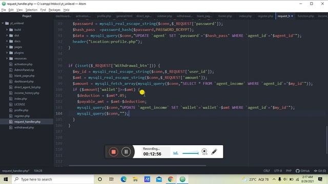Select the recorder pencil annotation tool

coord(214,152)
